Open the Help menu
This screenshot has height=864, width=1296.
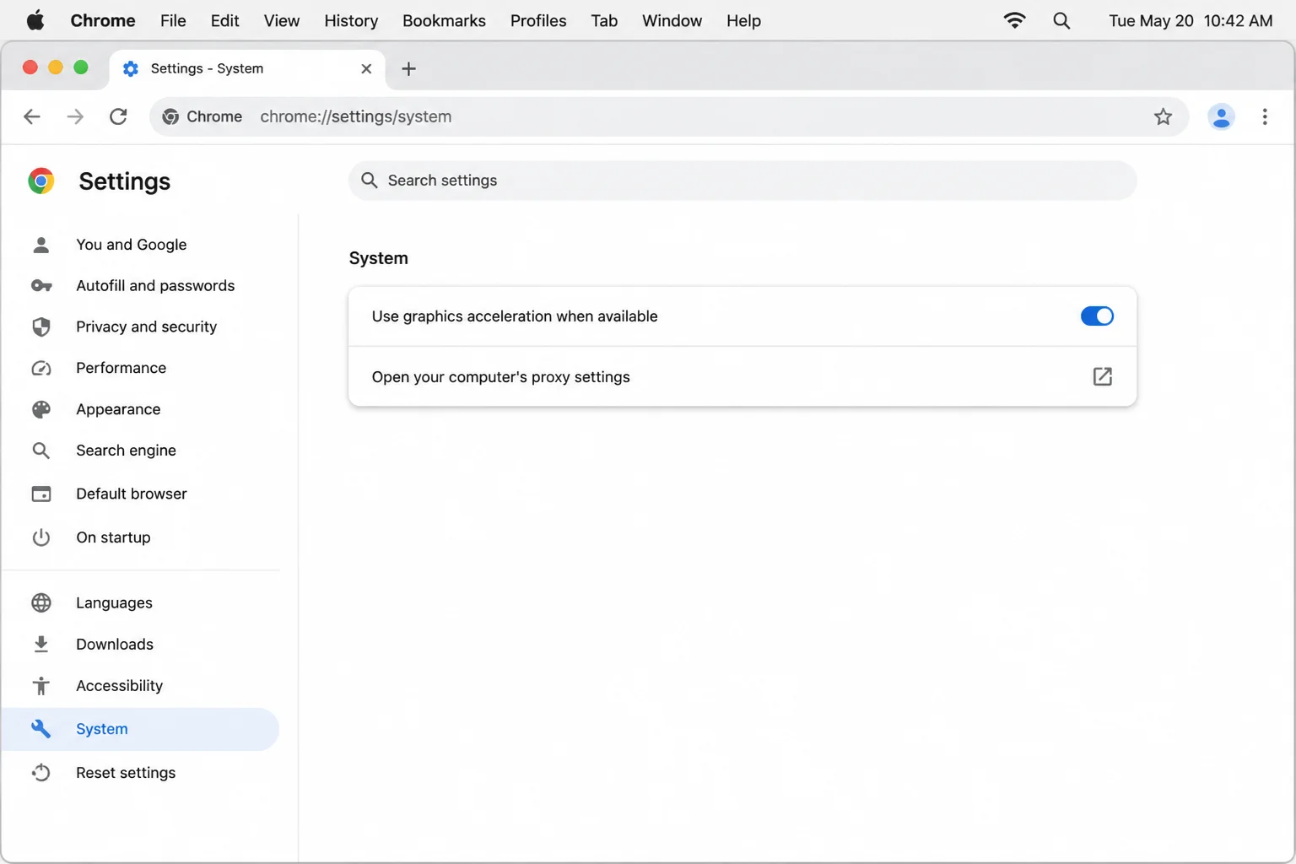point(743,21)
